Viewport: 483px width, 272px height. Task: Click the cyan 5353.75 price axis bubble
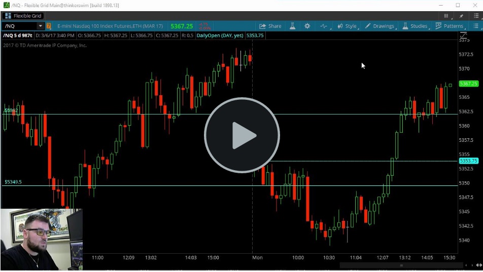coord(468,161)
